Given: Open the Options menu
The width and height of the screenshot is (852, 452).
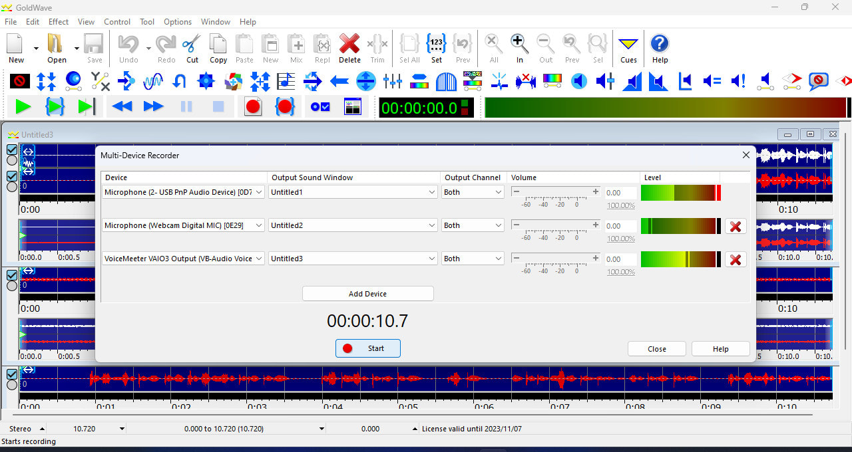Looking at the screenshot, I should tap(178, 22).
